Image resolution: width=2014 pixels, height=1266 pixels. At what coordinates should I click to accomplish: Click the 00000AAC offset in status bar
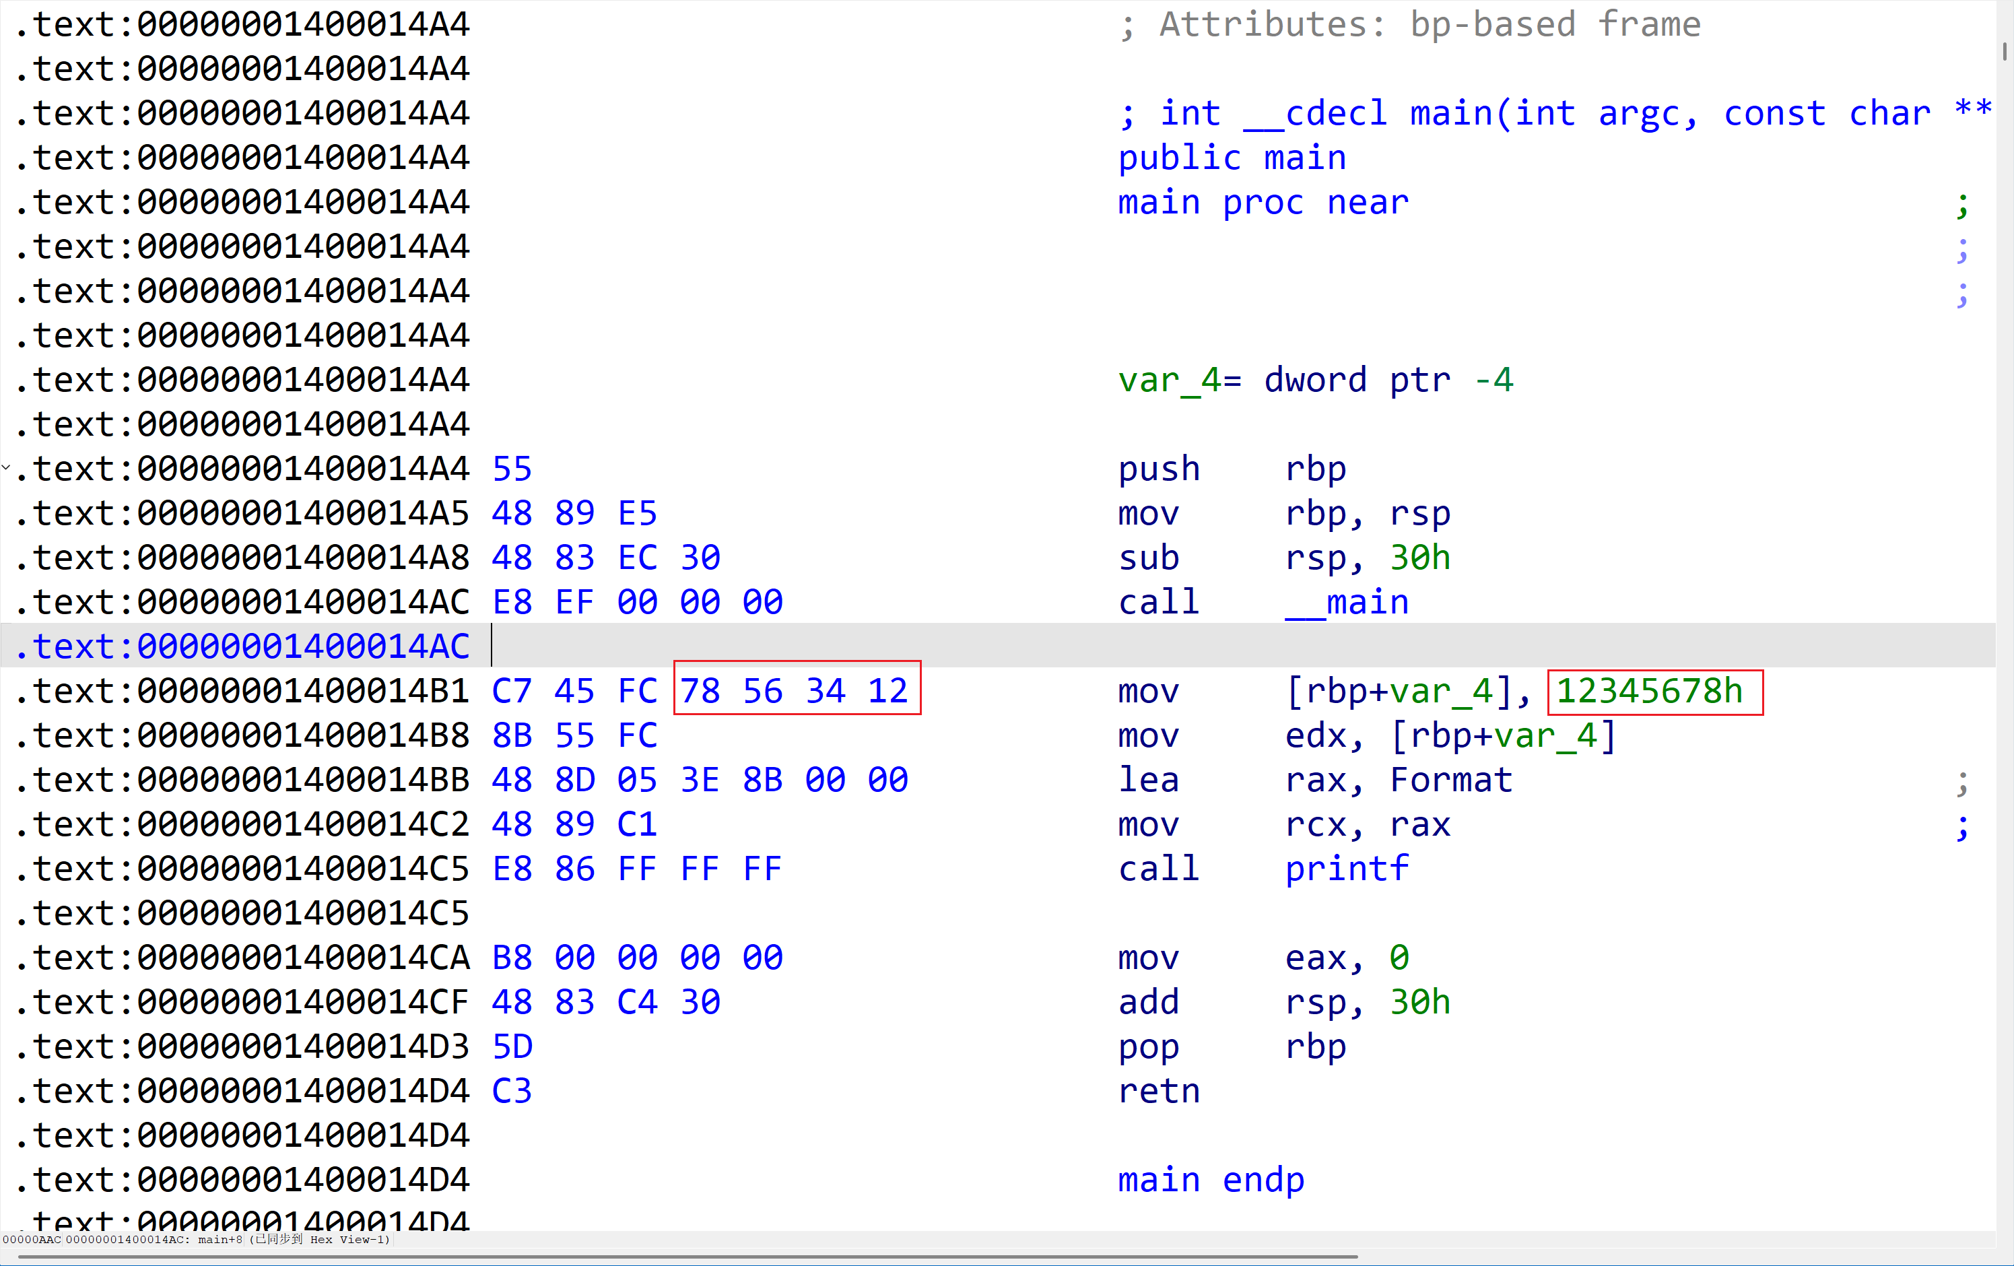32,1239
